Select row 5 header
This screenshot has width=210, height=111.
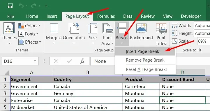point(5,107)
